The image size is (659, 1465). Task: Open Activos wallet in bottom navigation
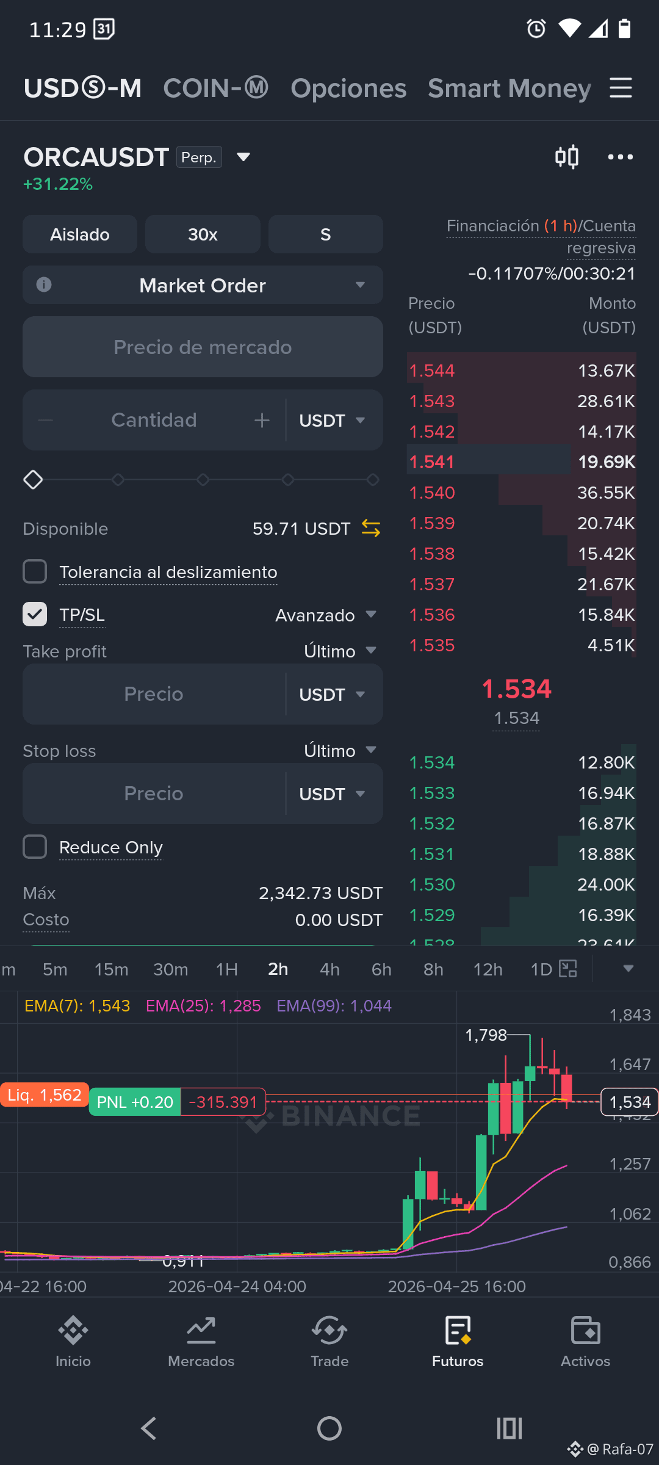coord(586,1341)
